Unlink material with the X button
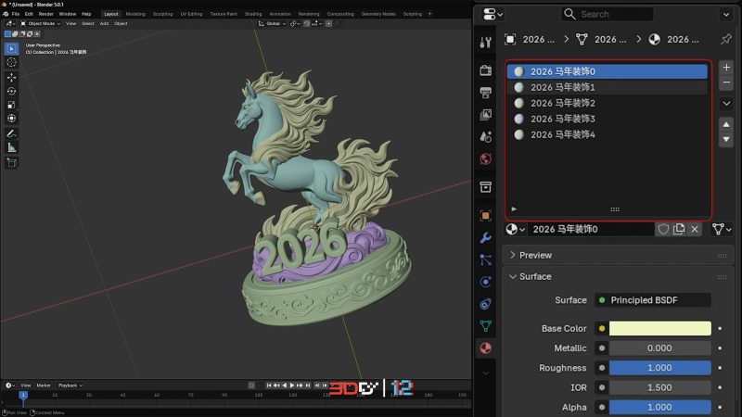Screen dimensions: 742x417 (x=694, y=229)
